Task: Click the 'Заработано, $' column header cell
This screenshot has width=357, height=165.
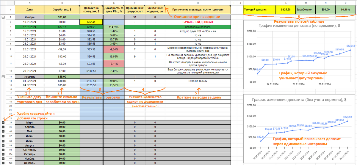Action: tap(62, 10)
